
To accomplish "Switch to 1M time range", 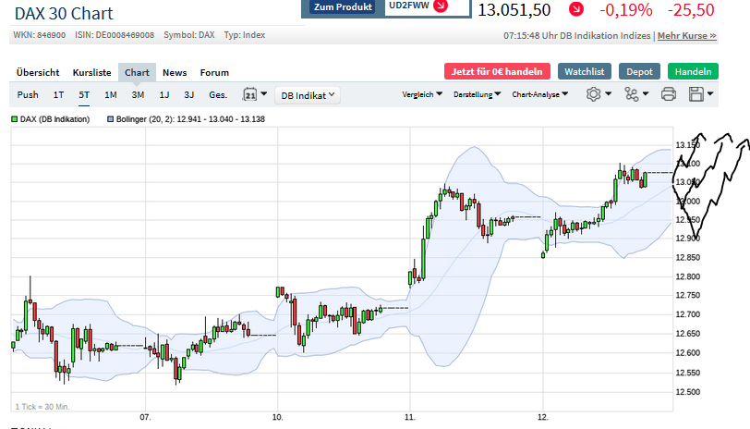I will coord(111,94).
